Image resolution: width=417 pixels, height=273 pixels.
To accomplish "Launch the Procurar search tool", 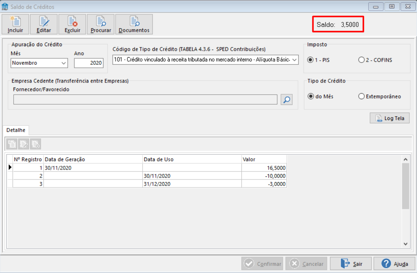I will click(x=100, y=25).
